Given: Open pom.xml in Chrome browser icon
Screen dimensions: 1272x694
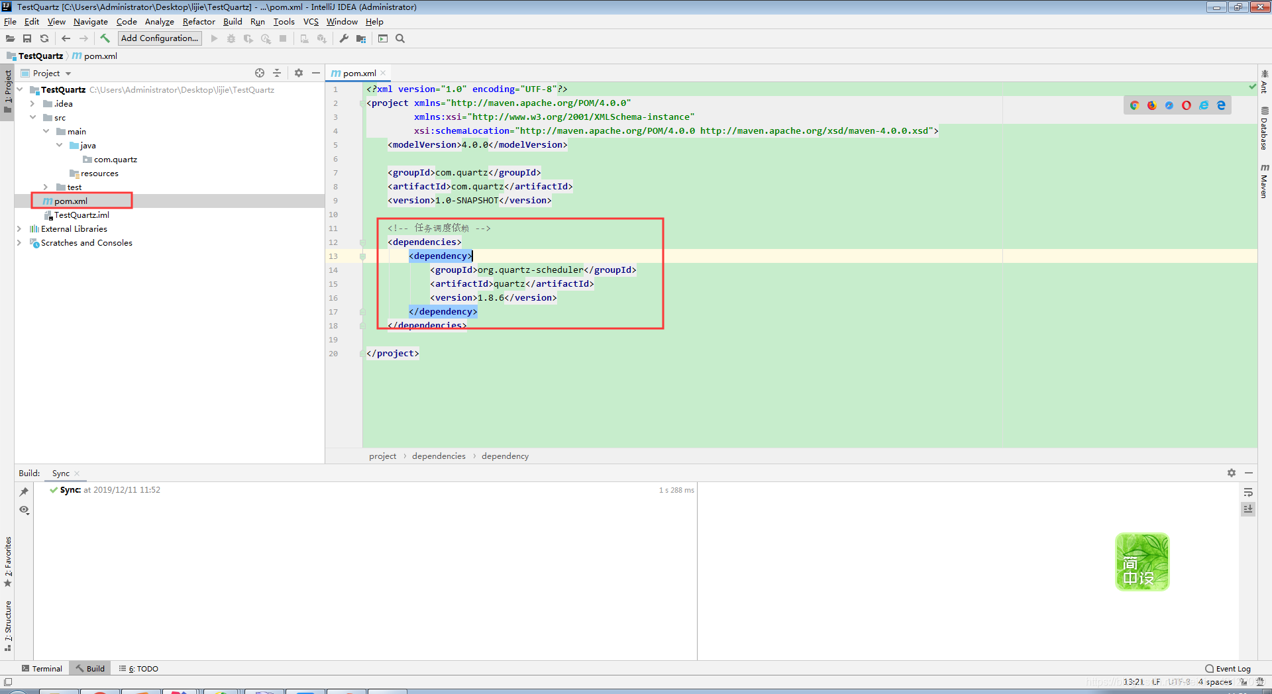Looking at the screenshot, I should pos(1135,105).
